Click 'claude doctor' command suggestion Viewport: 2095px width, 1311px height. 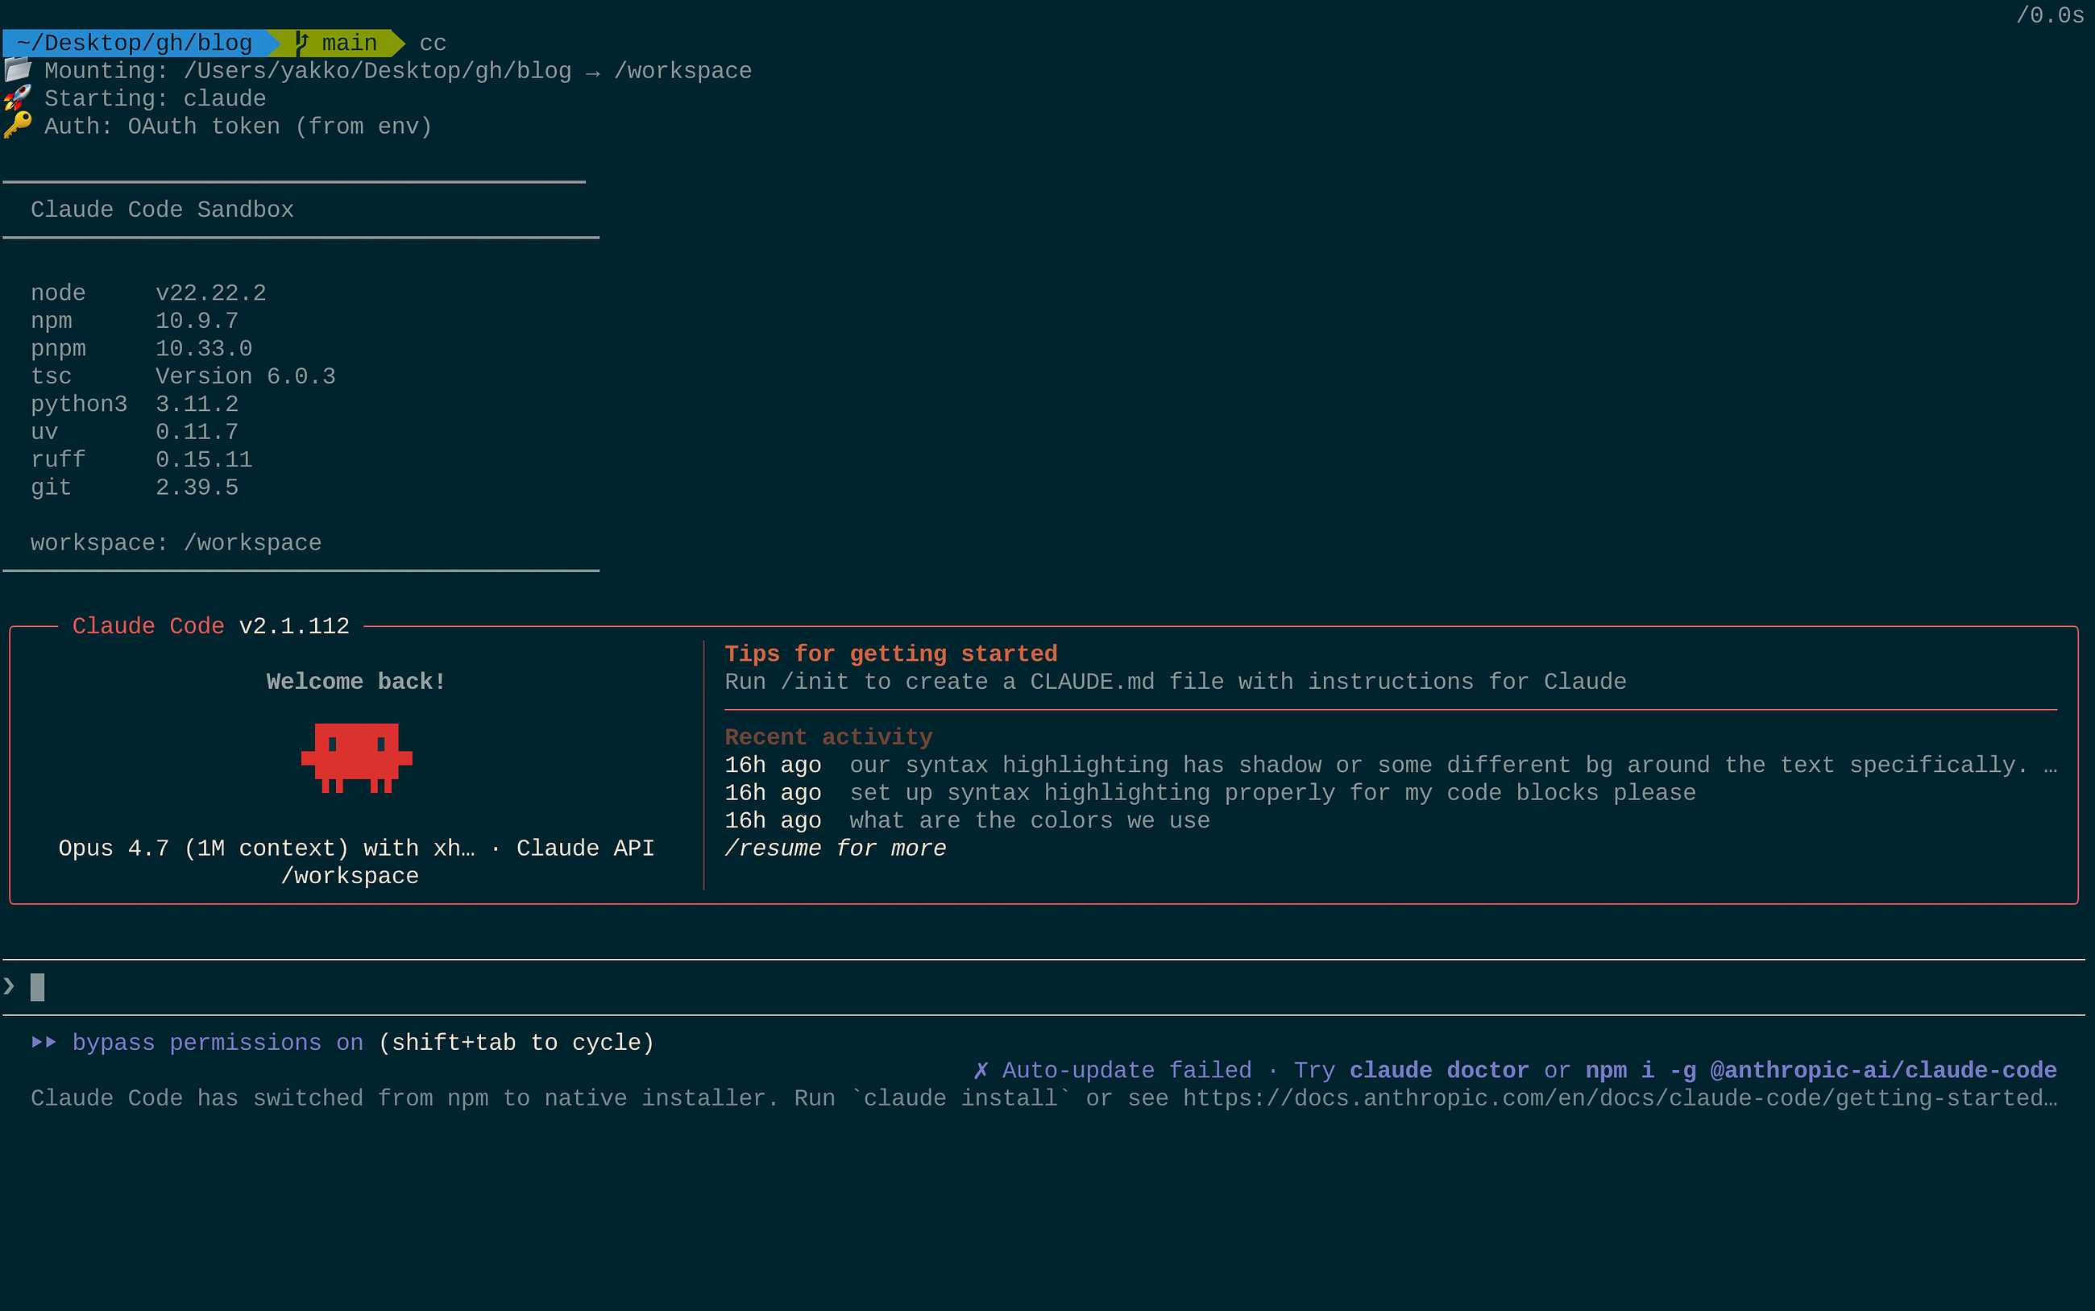click(1439, 1070)
